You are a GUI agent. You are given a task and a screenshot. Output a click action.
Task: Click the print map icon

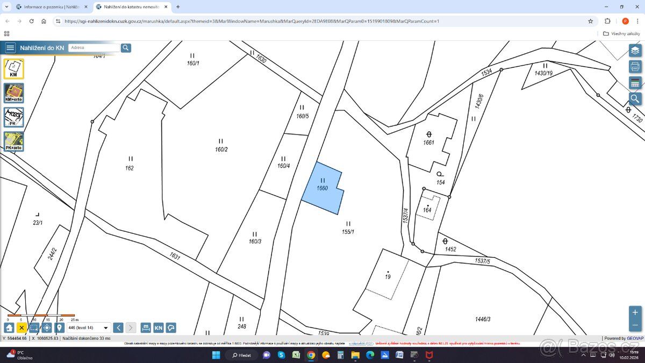coord(635,67)
